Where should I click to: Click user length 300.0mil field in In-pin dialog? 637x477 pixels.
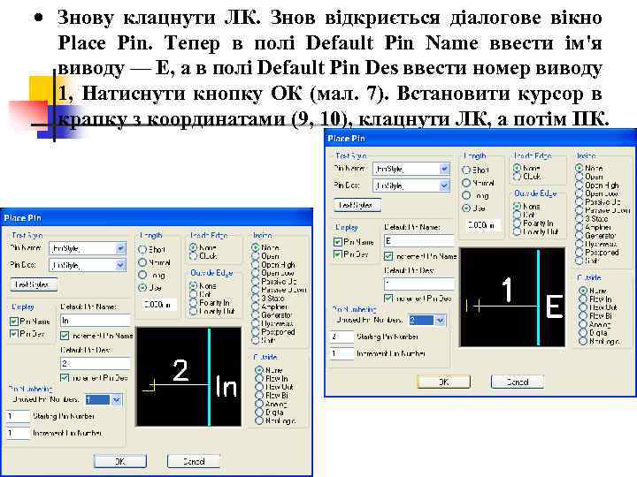(159, 304)
